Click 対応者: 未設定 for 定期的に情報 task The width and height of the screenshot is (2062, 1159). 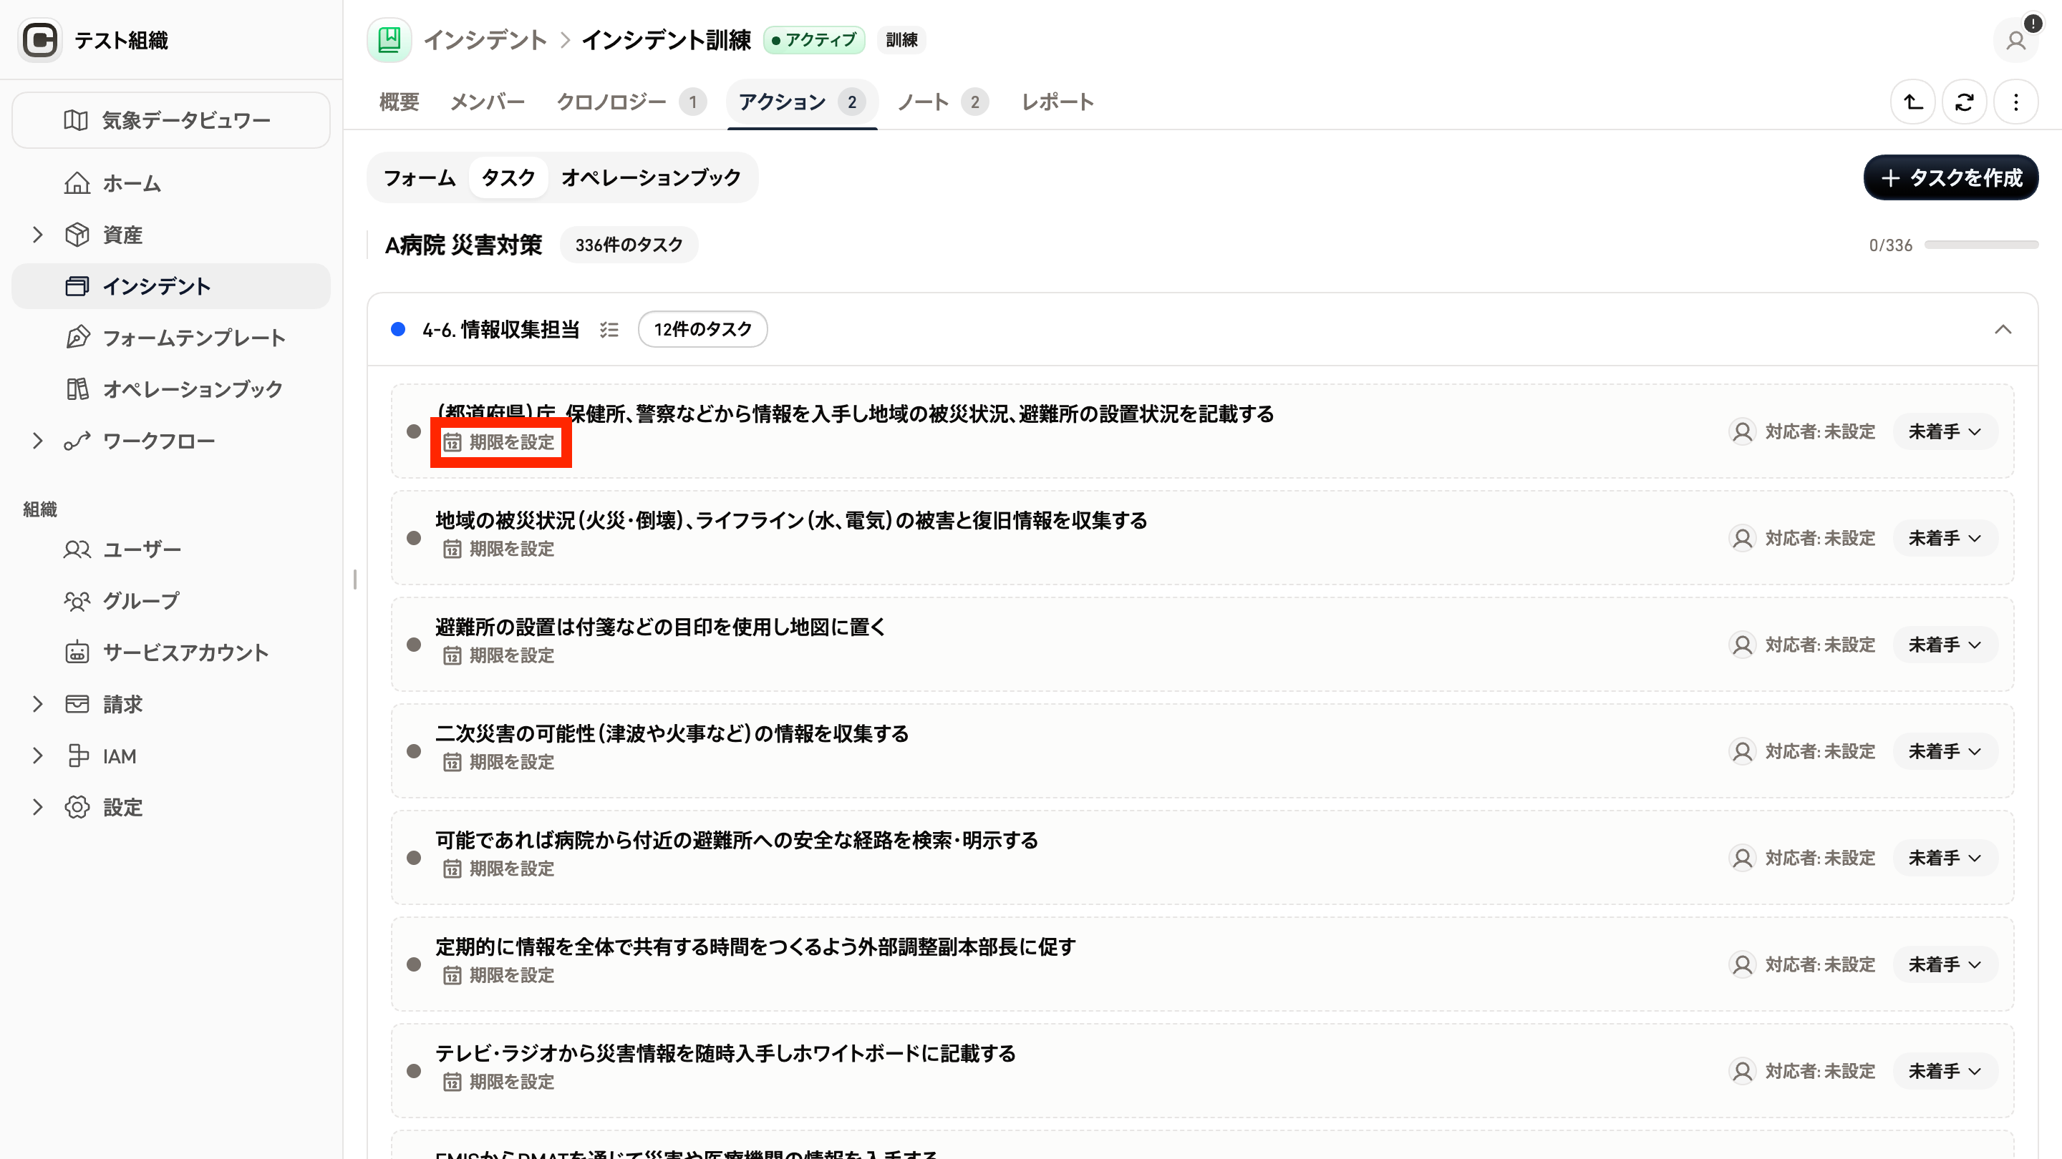[1802, 964]
